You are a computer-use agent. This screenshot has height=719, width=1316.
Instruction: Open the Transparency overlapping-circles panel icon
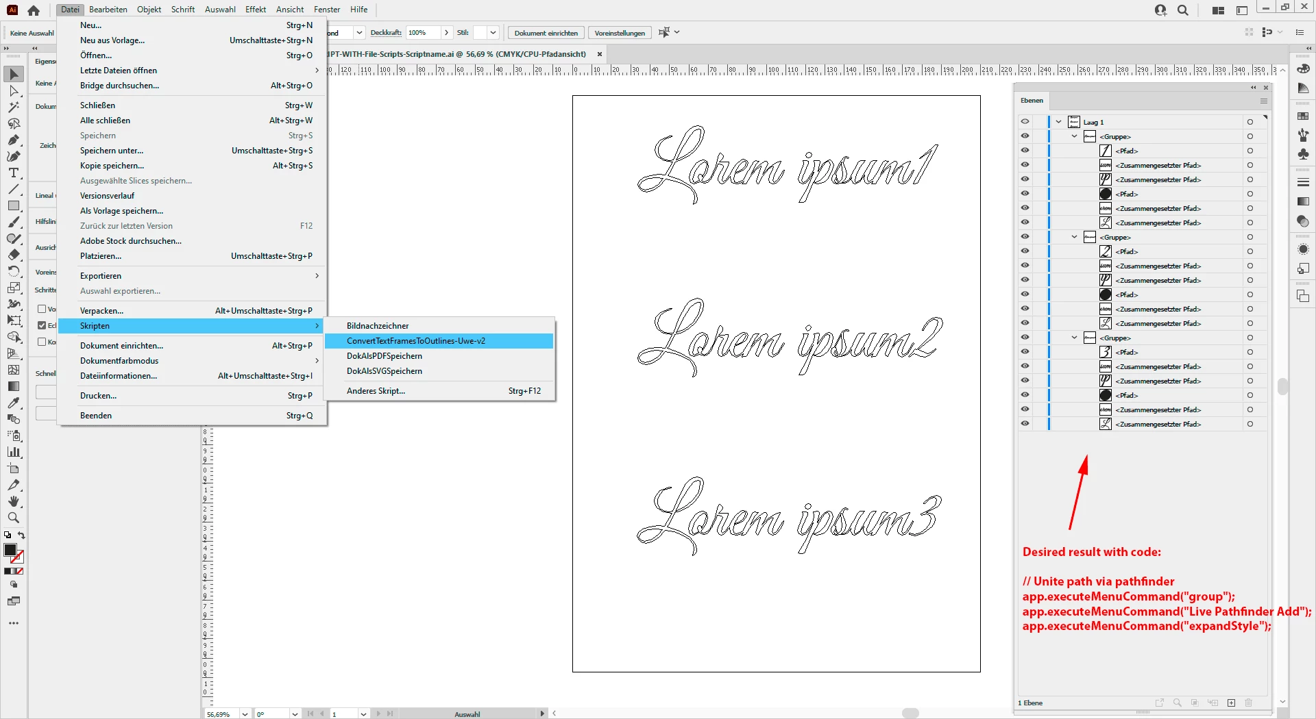(x=1303, y=220)
